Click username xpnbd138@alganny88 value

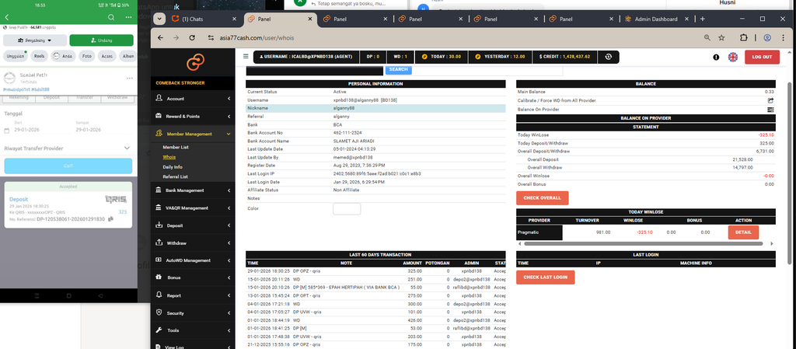click(365, 100)
